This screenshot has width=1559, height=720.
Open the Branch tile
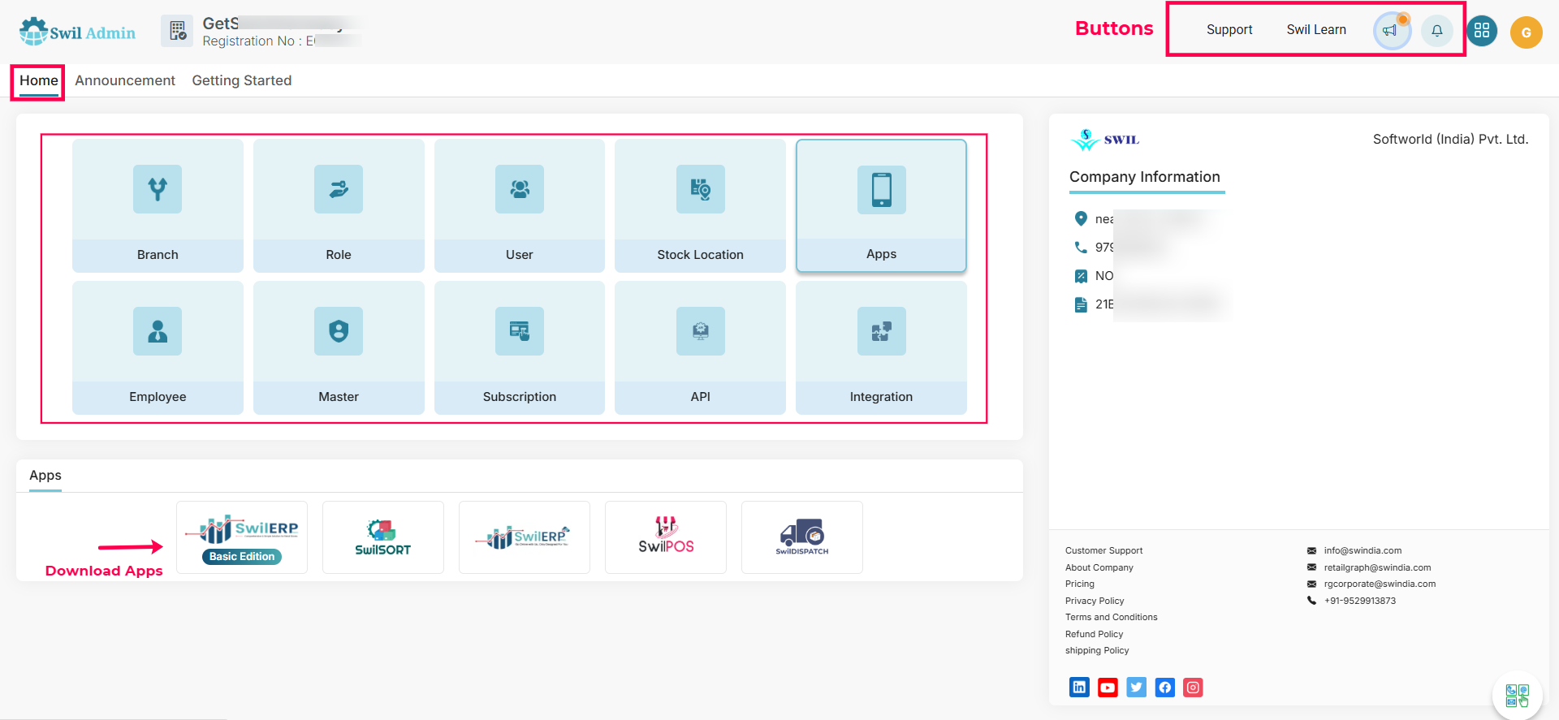click(158, 205)
